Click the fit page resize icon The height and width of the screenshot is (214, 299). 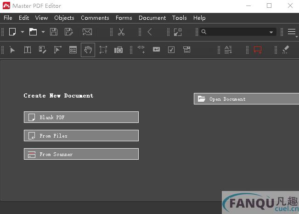click(x=178, y=32)
